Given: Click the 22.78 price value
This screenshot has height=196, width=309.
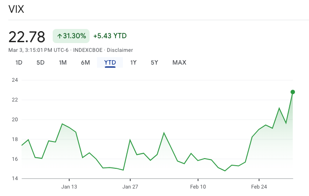Looking at the screenshot, I should (27, 36).
